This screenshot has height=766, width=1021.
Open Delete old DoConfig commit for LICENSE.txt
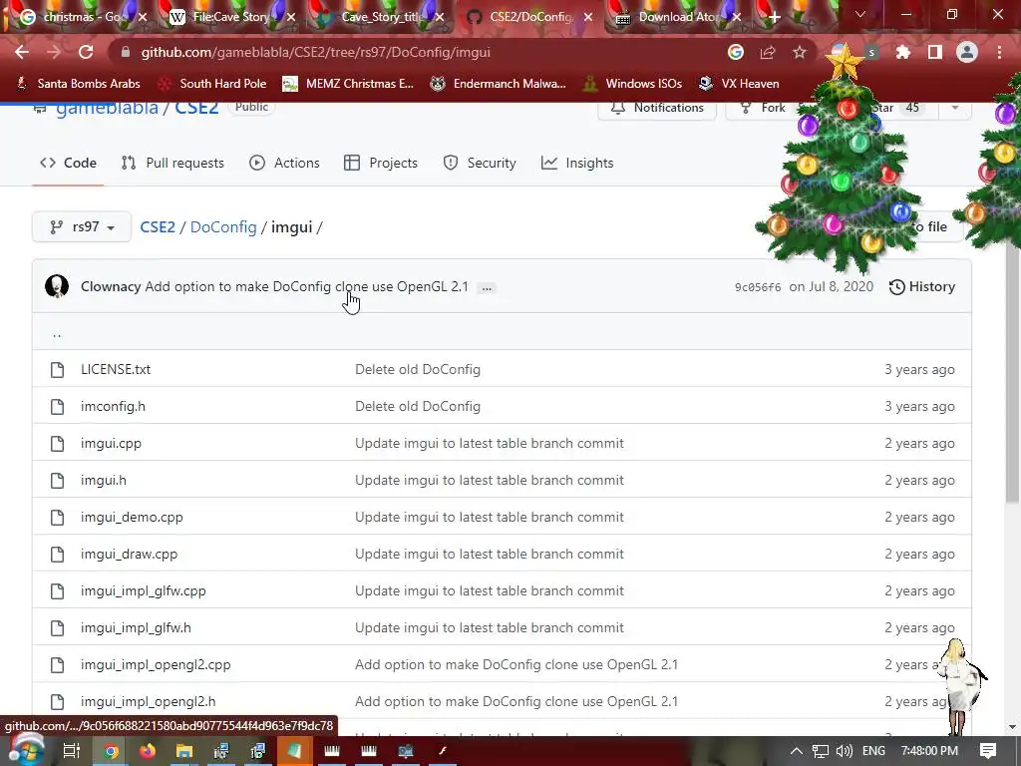pos(418,369)
